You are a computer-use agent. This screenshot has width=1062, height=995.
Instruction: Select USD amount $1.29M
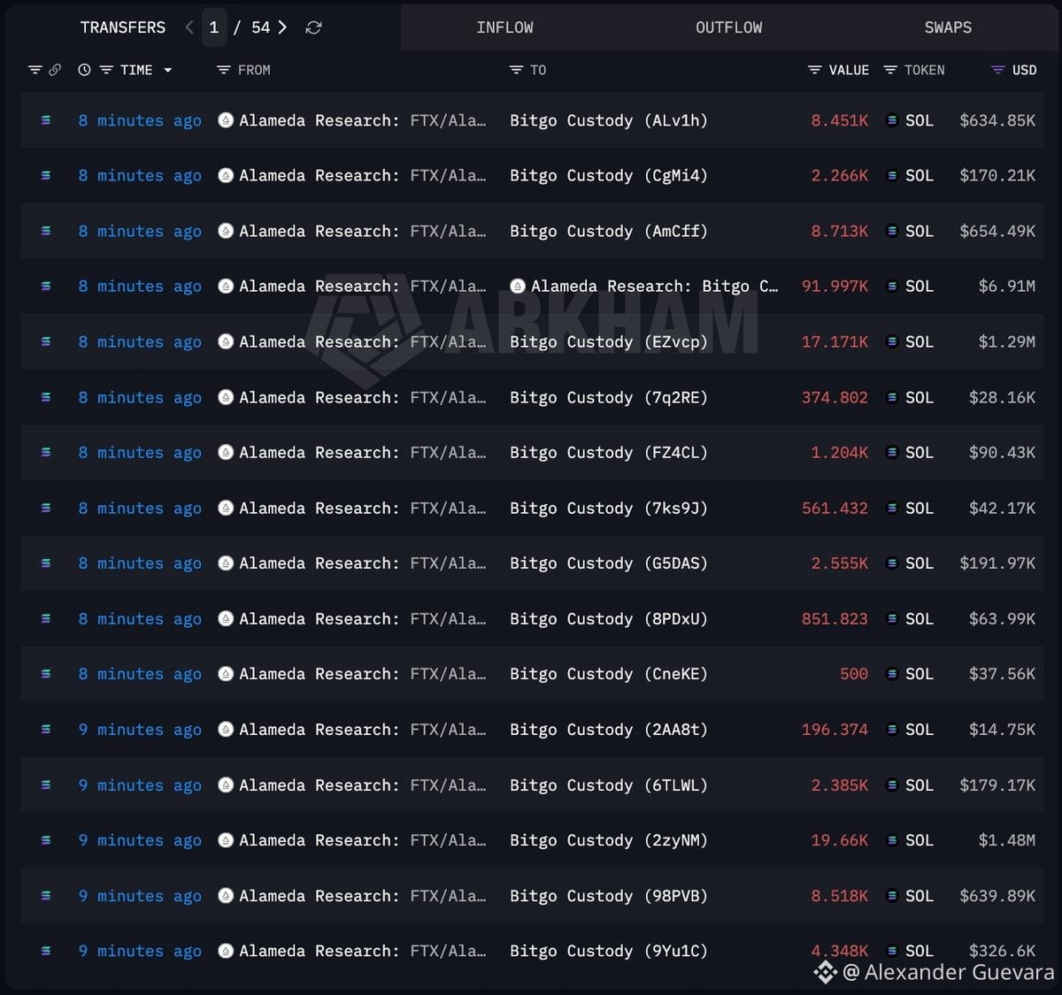click(x=1007, y=341)
